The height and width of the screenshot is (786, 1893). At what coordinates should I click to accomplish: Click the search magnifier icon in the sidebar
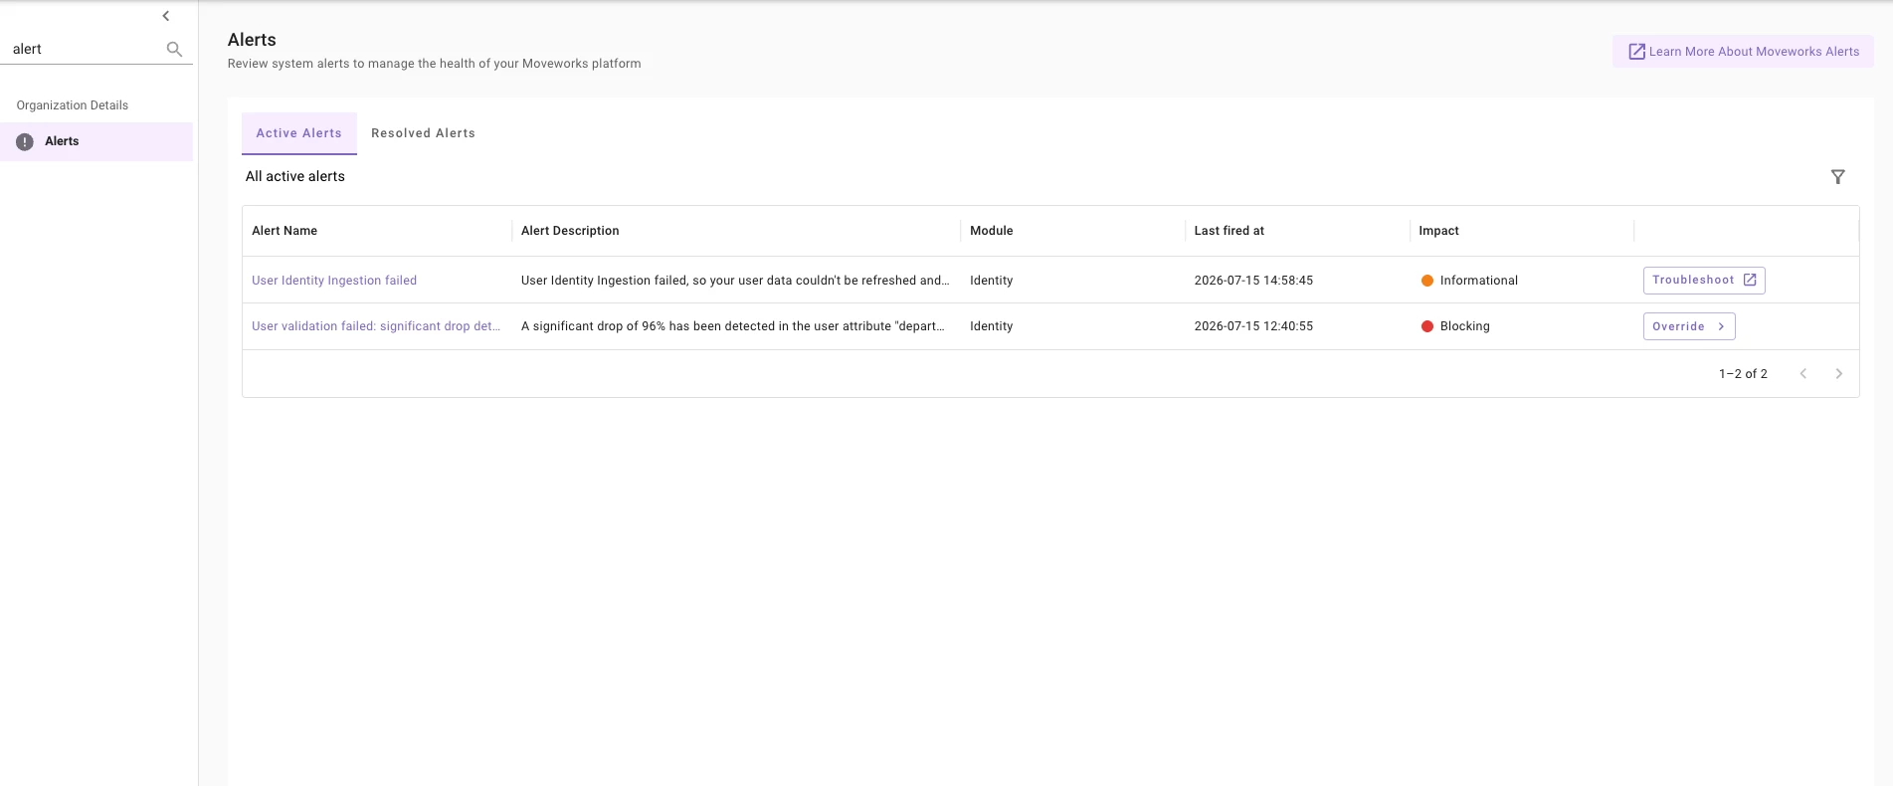click(x=174, y=49)
